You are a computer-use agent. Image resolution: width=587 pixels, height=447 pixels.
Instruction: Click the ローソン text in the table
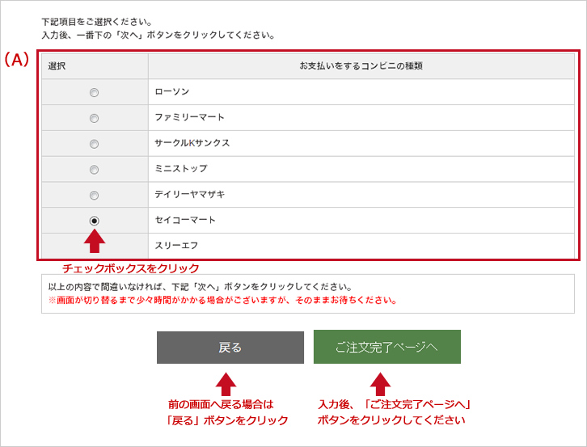(x=172, y=91)
